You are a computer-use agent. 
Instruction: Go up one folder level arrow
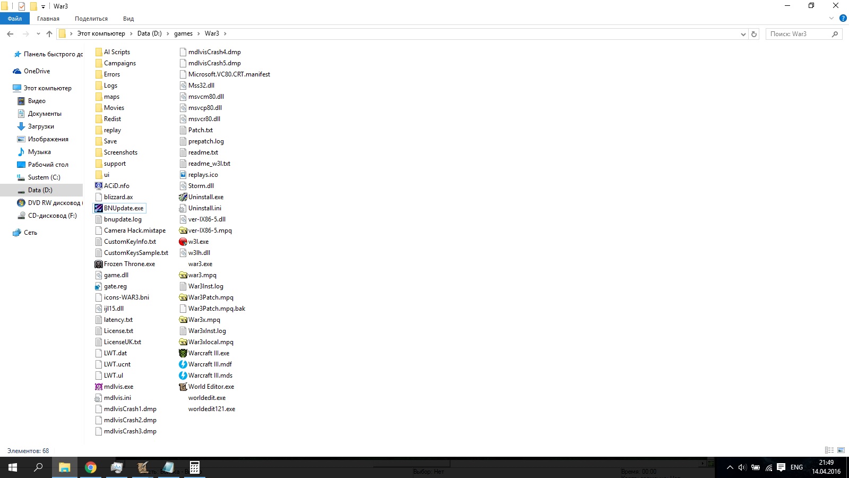pos(49,34)
